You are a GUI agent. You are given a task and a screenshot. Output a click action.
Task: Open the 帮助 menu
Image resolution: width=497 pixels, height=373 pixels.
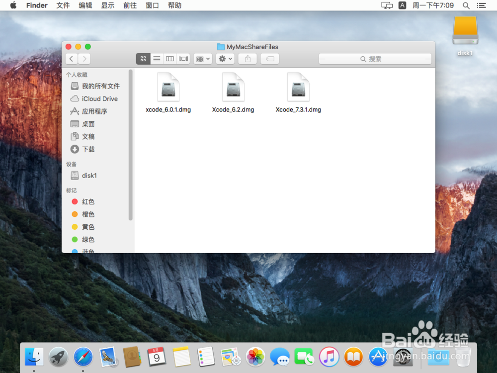point(174,5)
